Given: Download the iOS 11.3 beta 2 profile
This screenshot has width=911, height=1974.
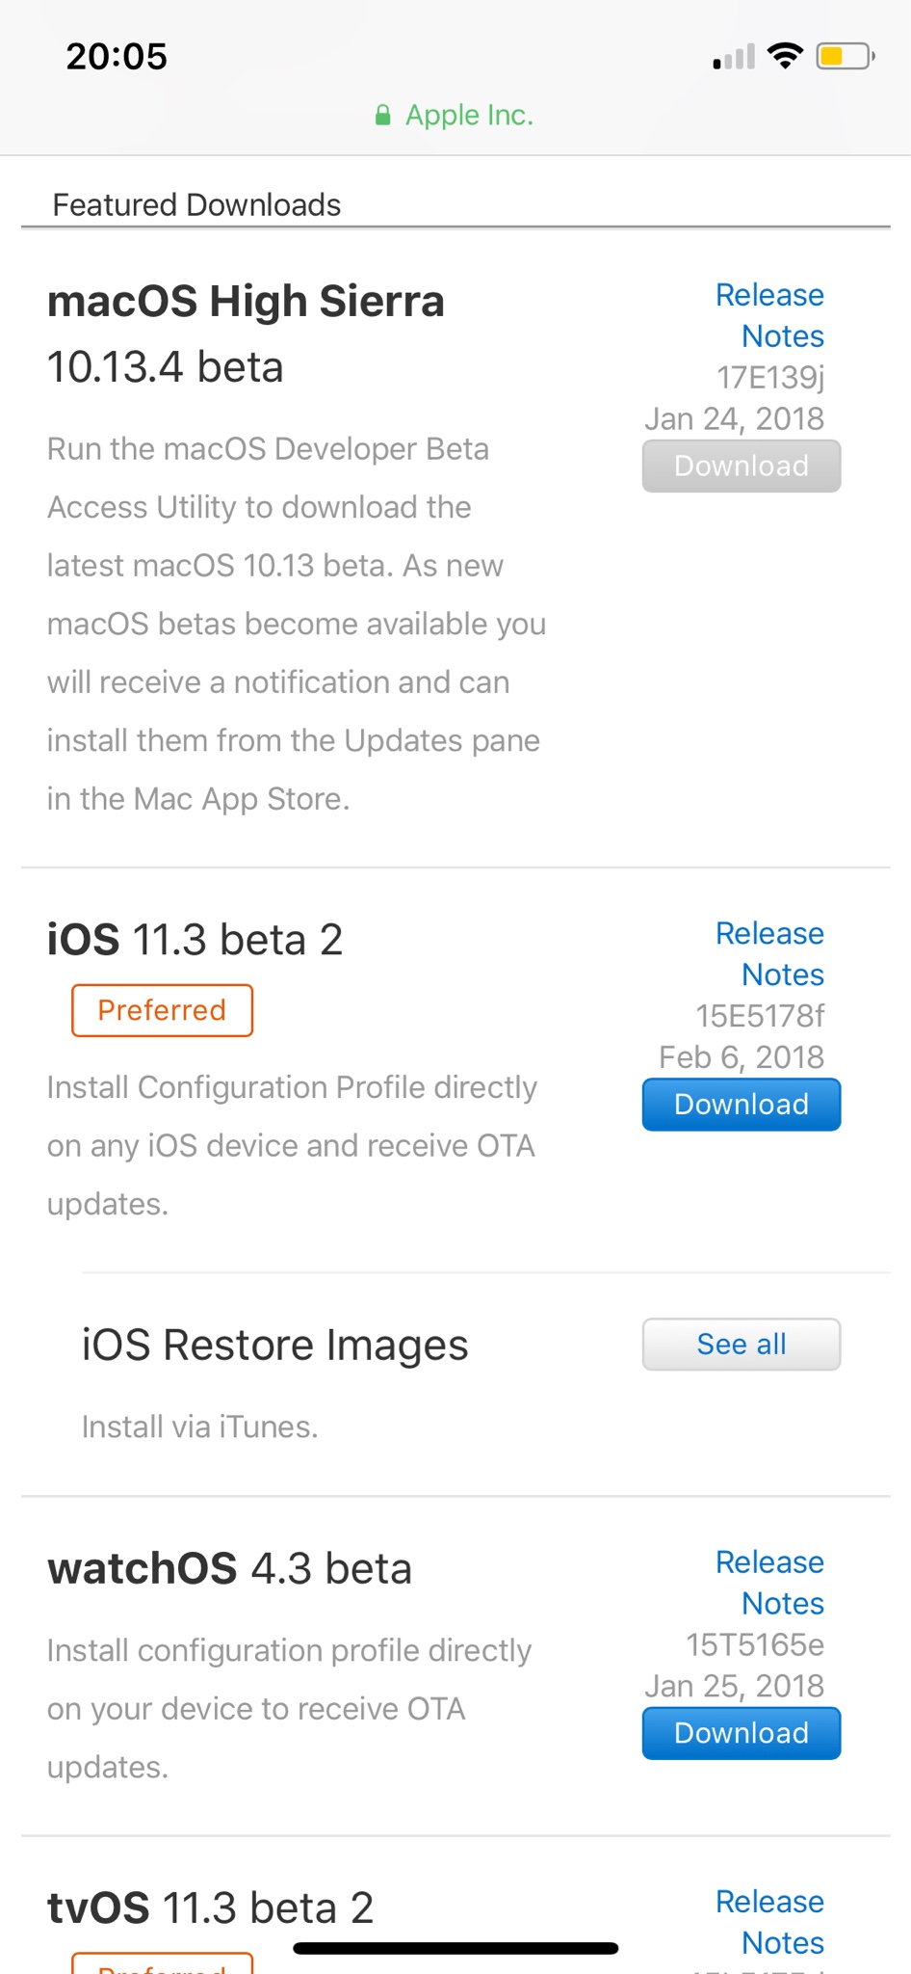Looking at the screenshot, I should (742, 1105).
